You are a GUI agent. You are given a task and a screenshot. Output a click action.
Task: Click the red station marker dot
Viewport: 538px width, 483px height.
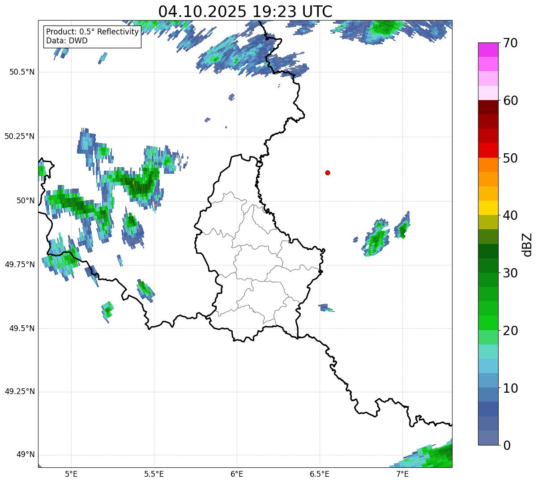pos(328,172)
